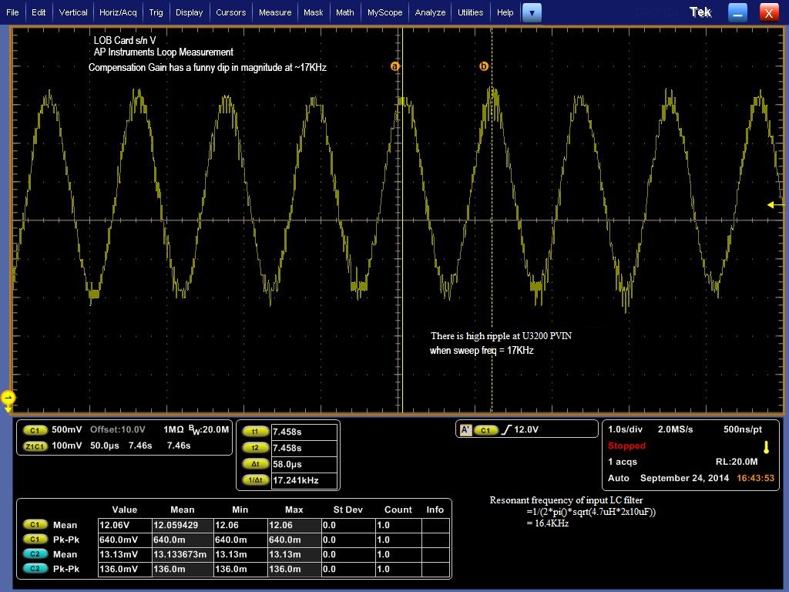Image resolution: width=789 pixels, height=592 pixels.
Task: Click the Stopped acquisition status toggle
Action: [x=626, y=446]
